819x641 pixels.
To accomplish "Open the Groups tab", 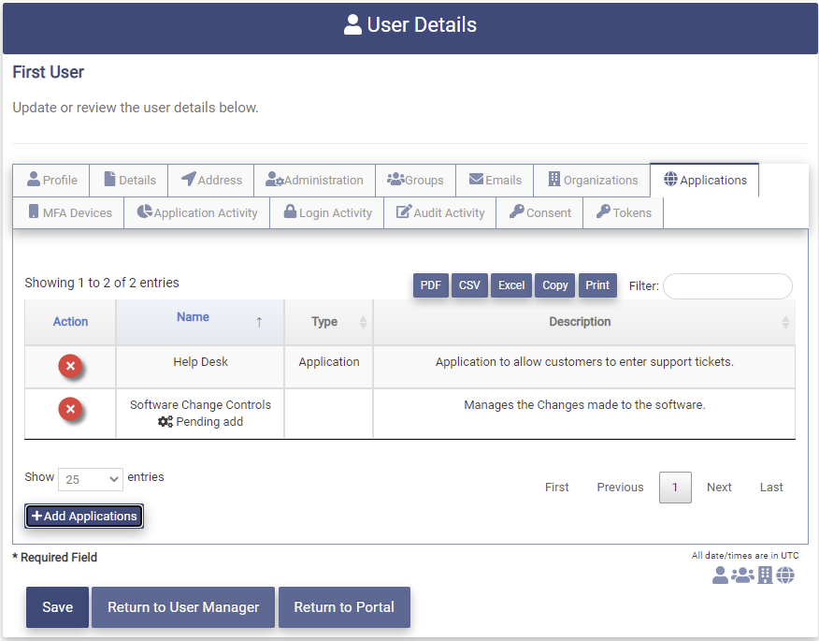I will point(415,180).
